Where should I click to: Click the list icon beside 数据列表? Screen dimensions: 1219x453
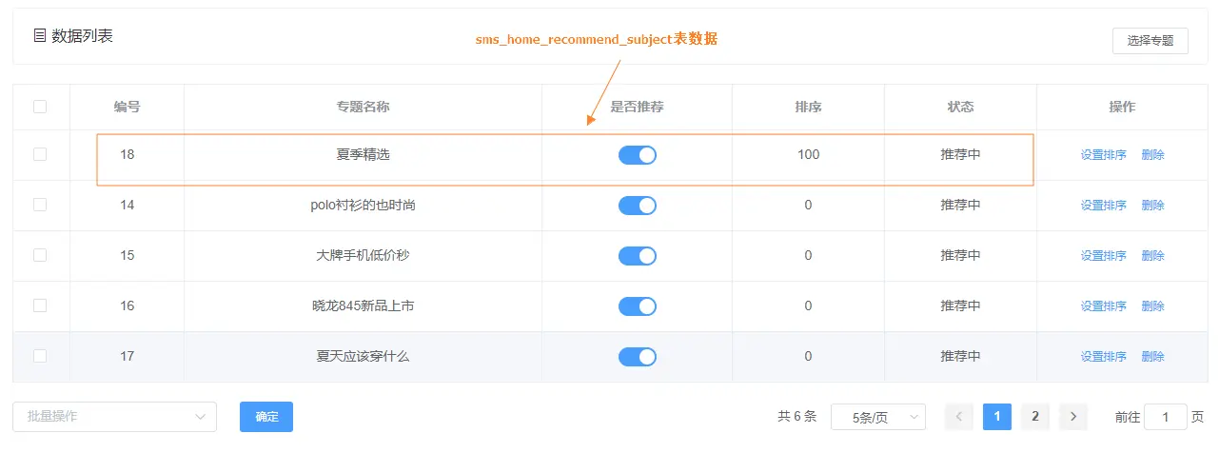pyautogui.click(x=40, y=36)
